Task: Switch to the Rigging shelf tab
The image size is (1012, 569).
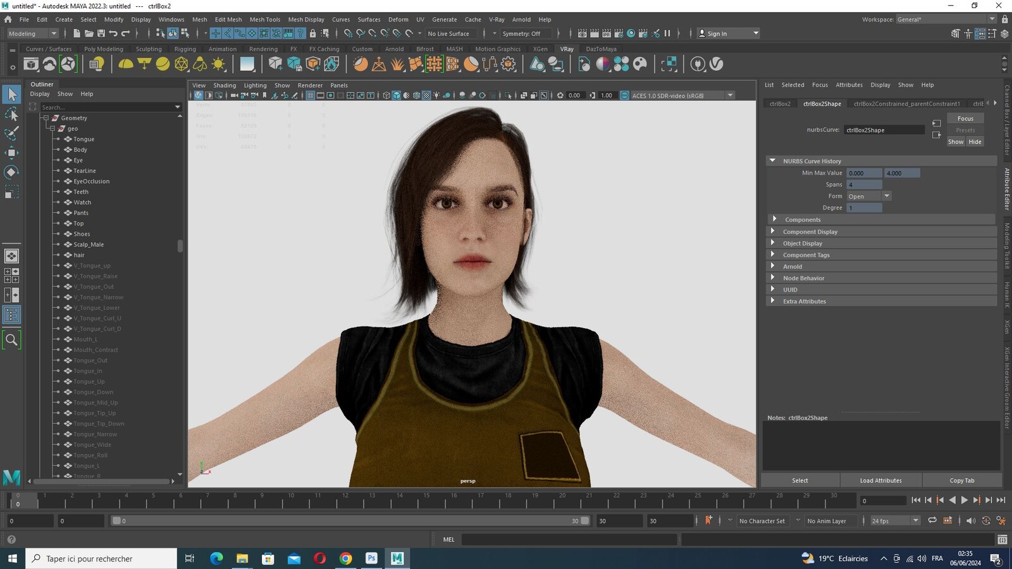Action: (x=185, y=49)
